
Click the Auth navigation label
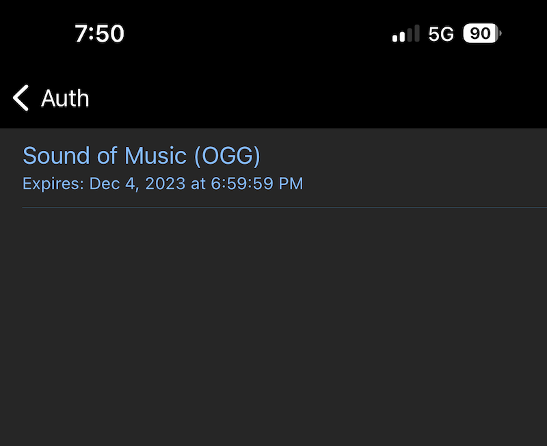coord(65,98)
